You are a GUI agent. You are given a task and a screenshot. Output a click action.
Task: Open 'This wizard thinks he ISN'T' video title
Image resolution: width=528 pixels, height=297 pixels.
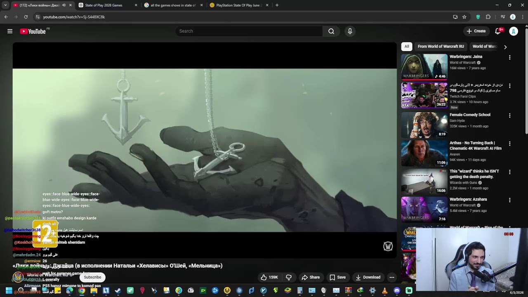click(x=474, y=174)
